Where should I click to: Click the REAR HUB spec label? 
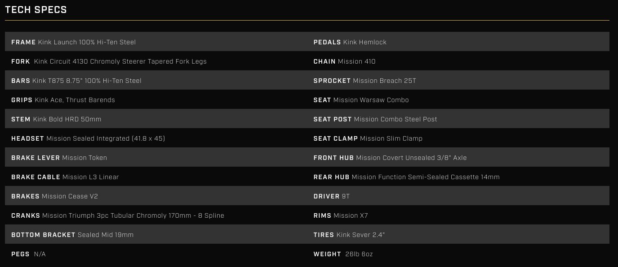(331, 177)
